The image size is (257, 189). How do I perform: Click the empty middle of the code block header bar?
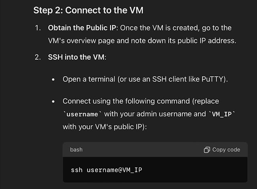143,150
